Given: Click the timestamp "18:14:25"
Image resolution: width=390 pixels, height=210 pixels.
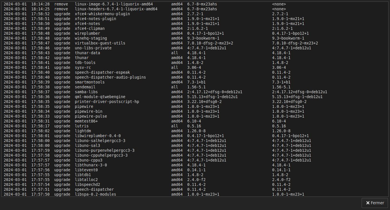Looking at the screenshot, I should (40, 9).
